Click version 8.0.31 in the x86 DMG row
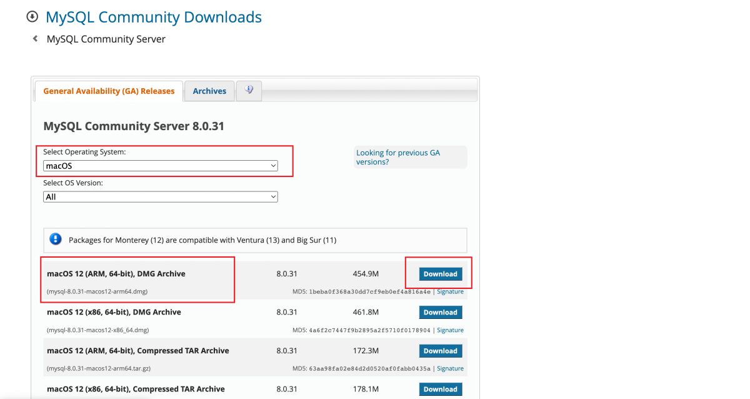The width and height of the screenshot is (750, 399). coord(287,312)
